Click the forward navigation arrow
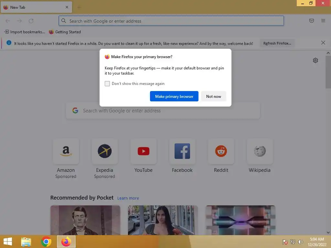This screenshot has height=248, width=331. (x=19, y=21)
